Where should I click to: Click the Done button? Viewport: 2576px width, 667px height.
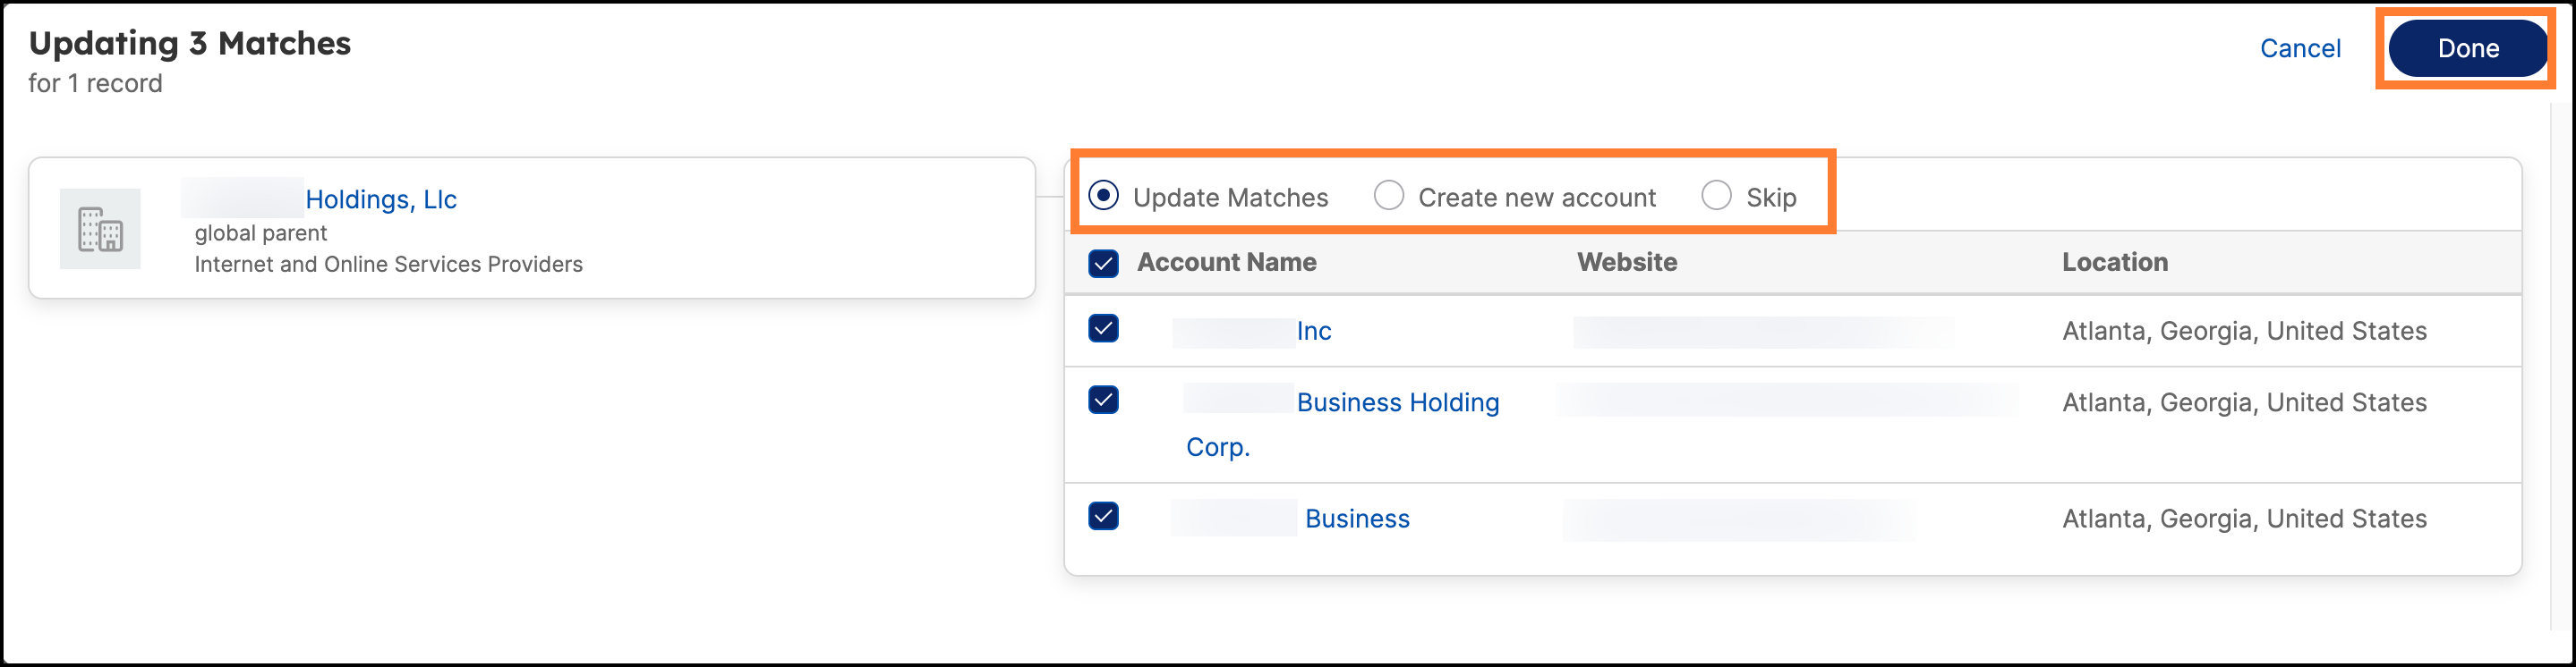point(2468,48)
